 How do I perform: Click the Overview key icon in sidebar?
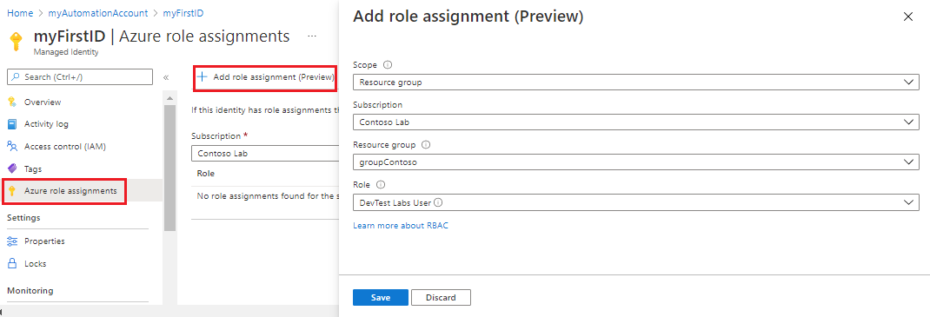[x=12, y=102]
